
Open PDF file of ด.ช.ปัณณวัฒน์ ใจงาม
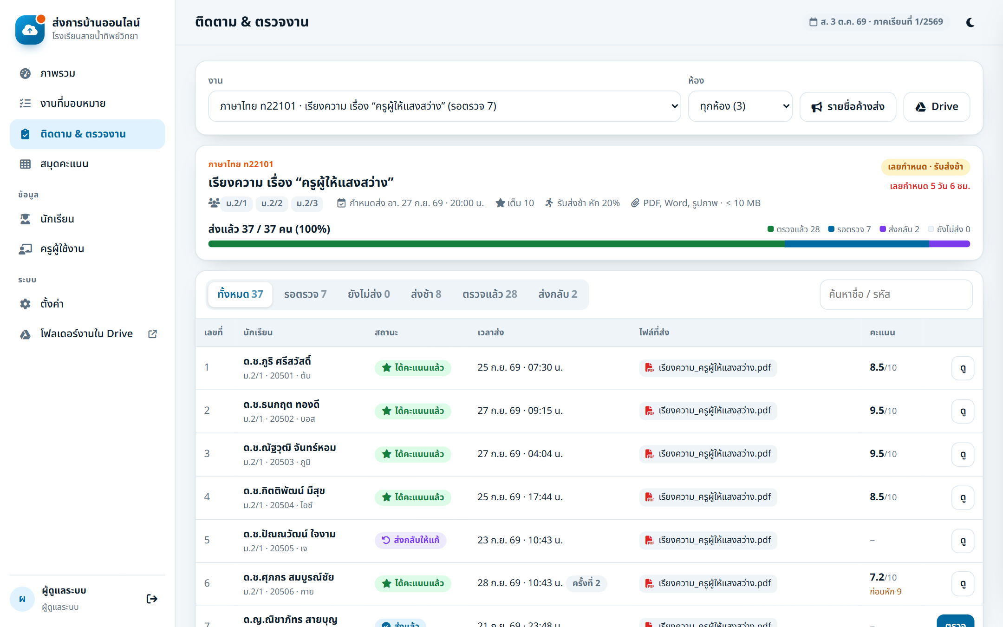(x=708, y=540)
